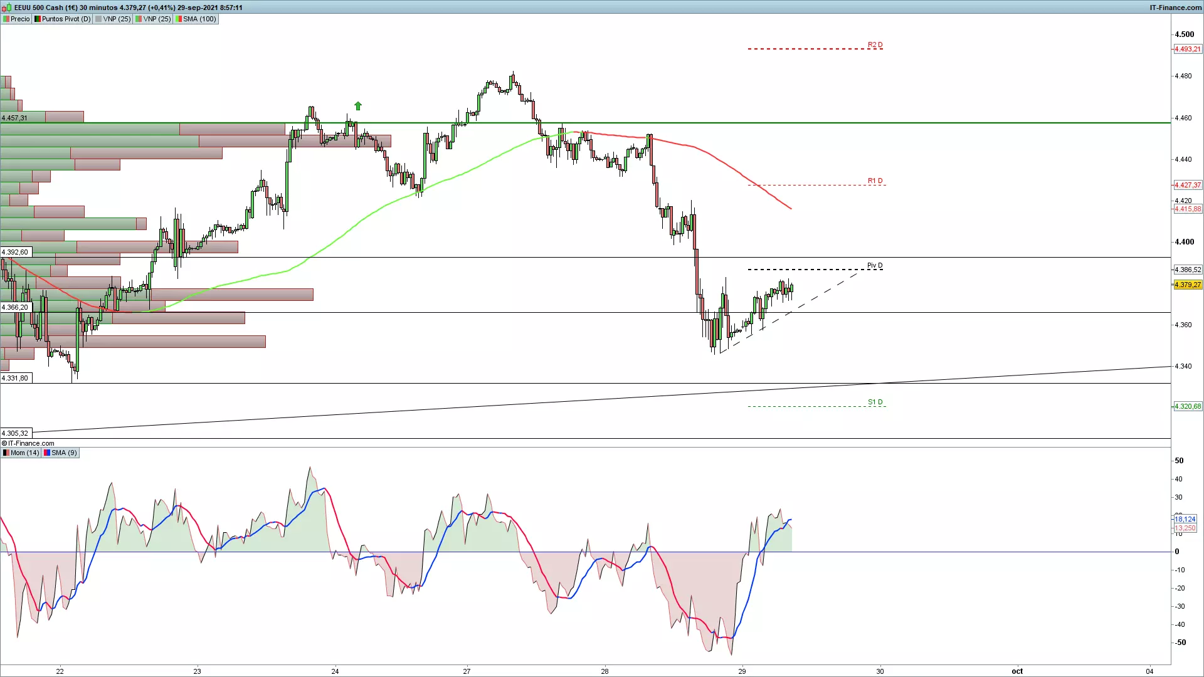Click the Puntos Pivot (D) color swatch

coord(38,19)
